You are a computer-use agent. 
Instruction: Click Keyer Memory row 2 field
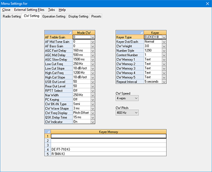[109, 141]
